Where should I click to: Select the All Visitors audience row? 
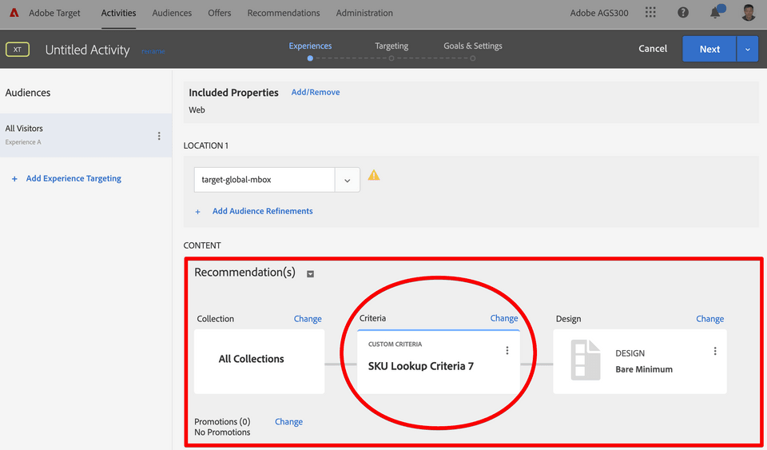[86, 136]
